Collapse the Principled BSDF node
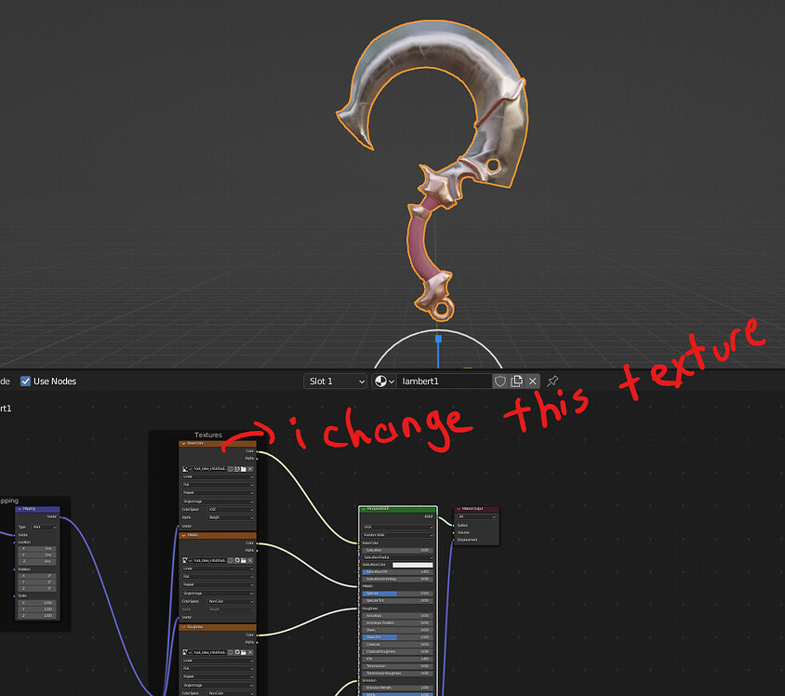This screenshot has height=696, width=785. [x=364, y=509]
